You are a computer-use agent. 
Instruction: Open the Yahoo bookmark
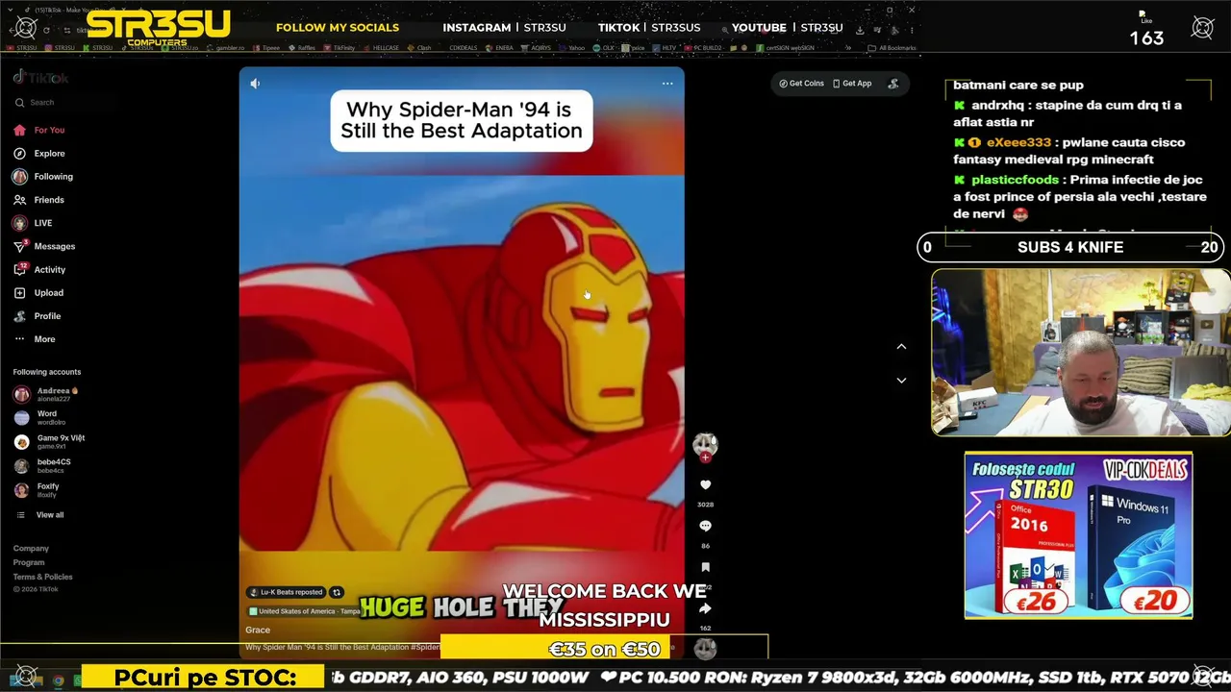pyautogui.click(x=573, y=48)
